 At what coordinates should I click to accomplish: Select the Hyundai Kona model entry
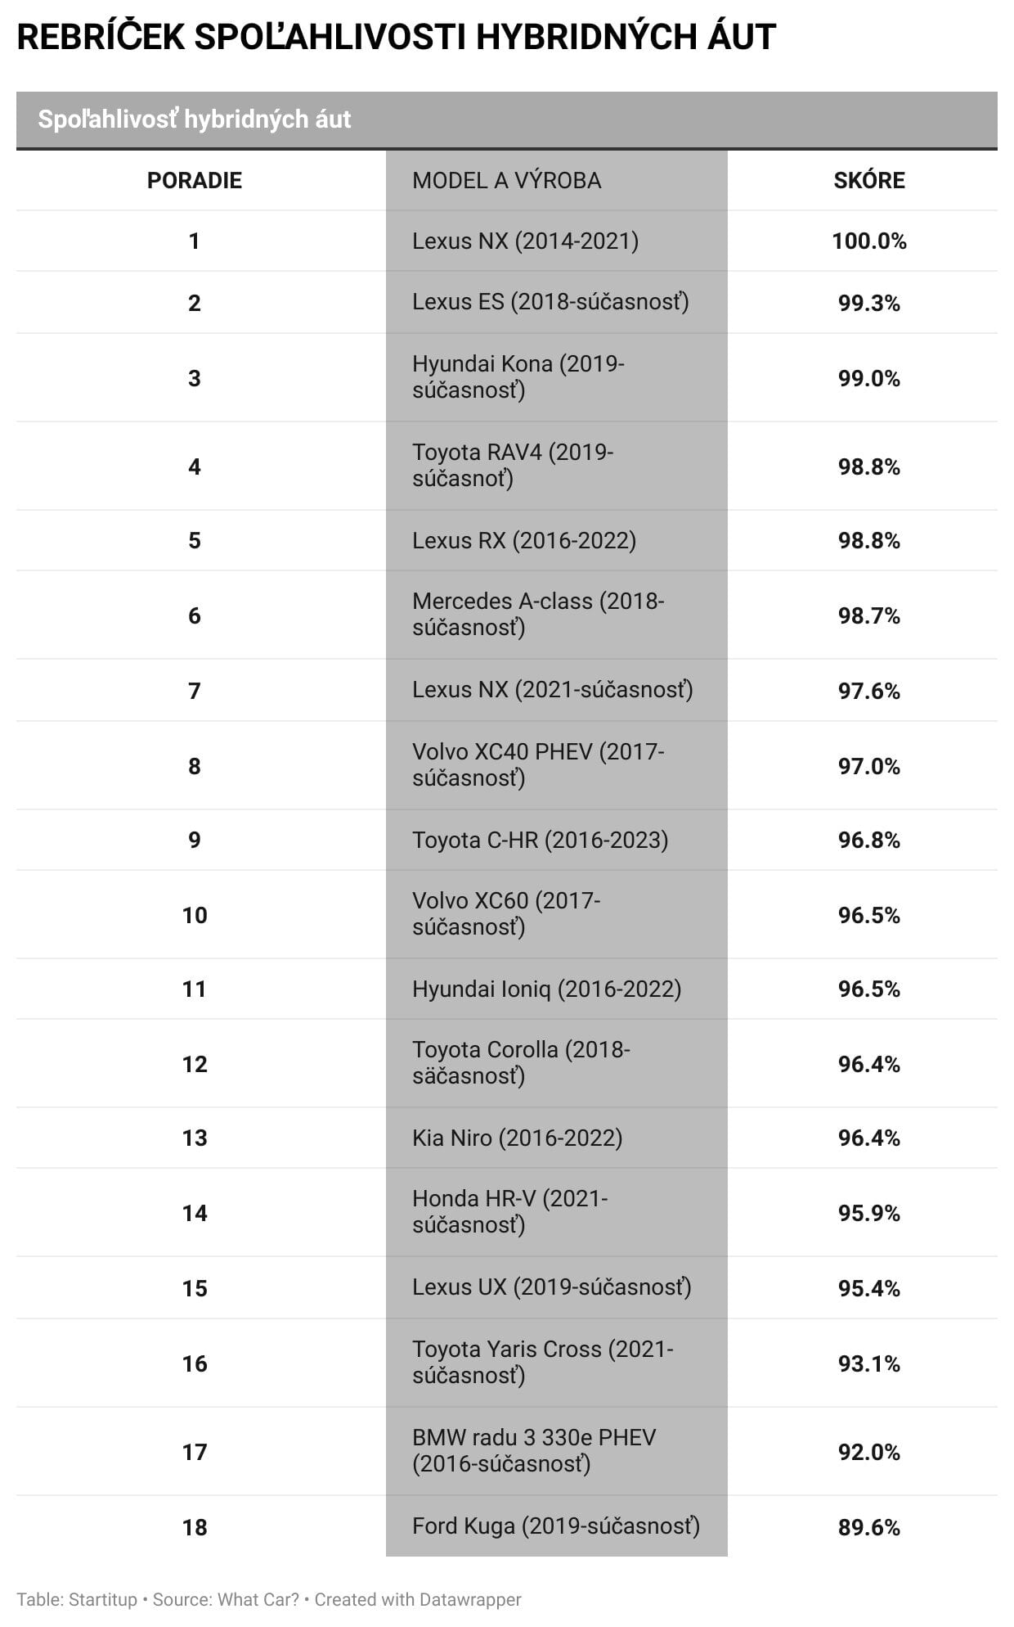(518, 376)
